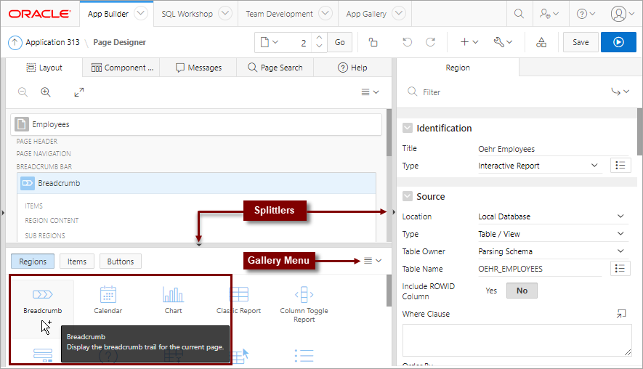Set Include ROWID Column to No
643x369 pixels.
[522, 291]
